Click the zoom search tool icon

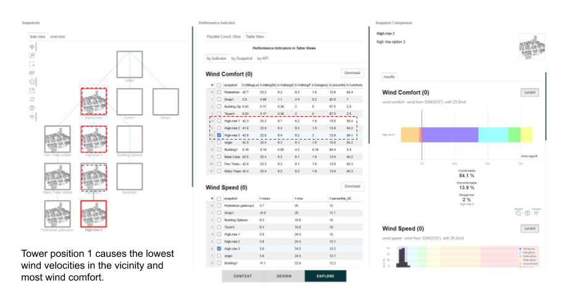(32, 56)
